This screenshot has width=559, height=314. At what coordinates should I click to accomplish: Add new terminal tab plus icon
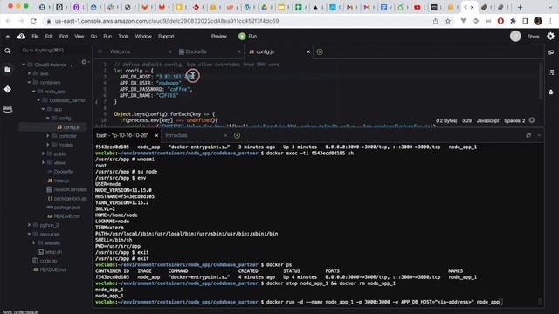point(237,136)
